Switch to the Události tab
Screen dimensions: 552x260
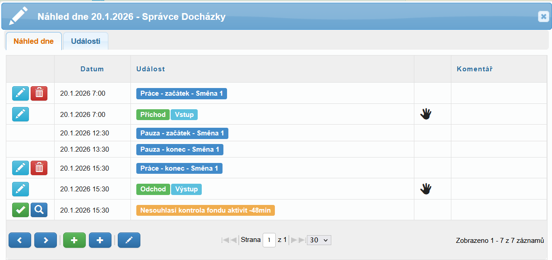[x=85, y=42]
